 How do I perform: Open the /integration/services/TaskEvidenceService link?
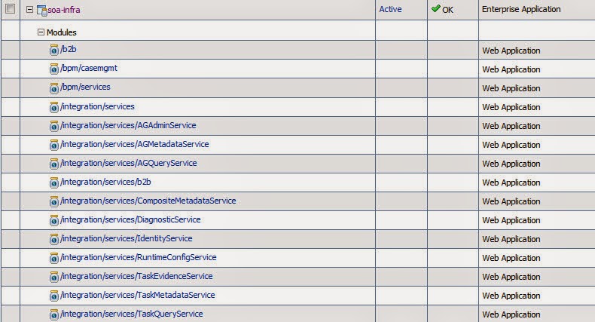[x=136, y=276]
